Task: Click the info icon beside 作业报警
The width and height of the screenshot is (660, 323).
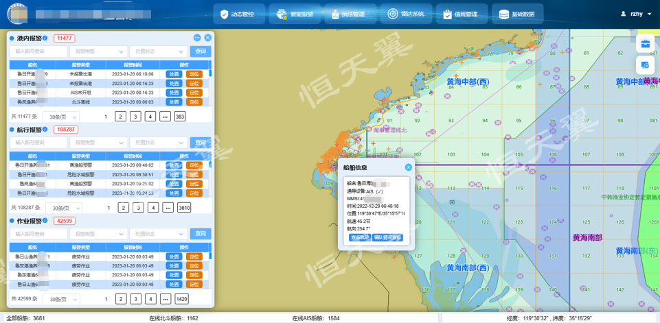Action: click(x=47, y=221)
